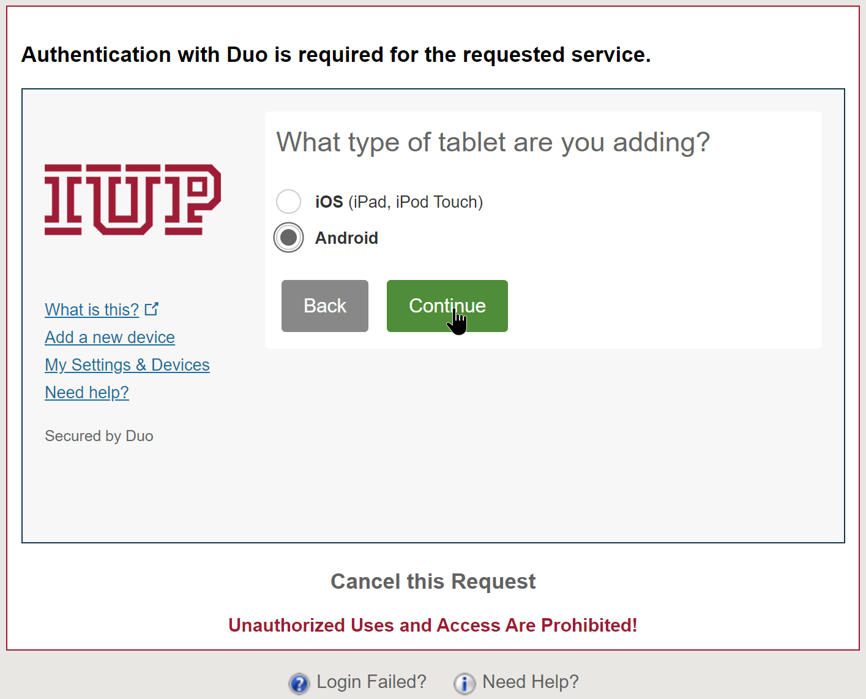Select the Android radio button
This screenshot has height=699, width=866.
(288, 238)
